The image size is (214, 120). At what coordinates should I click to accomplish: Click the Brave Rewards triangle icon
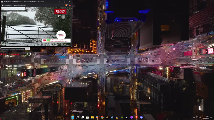click(70, 5)
